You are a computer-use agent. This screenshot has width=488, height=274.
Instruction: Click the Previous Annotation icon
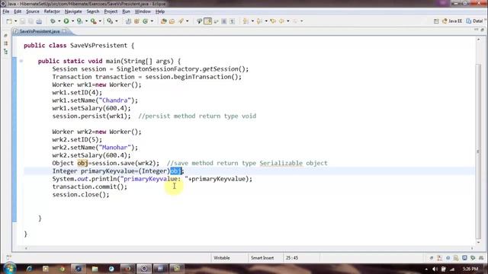[x=259, y=21]
